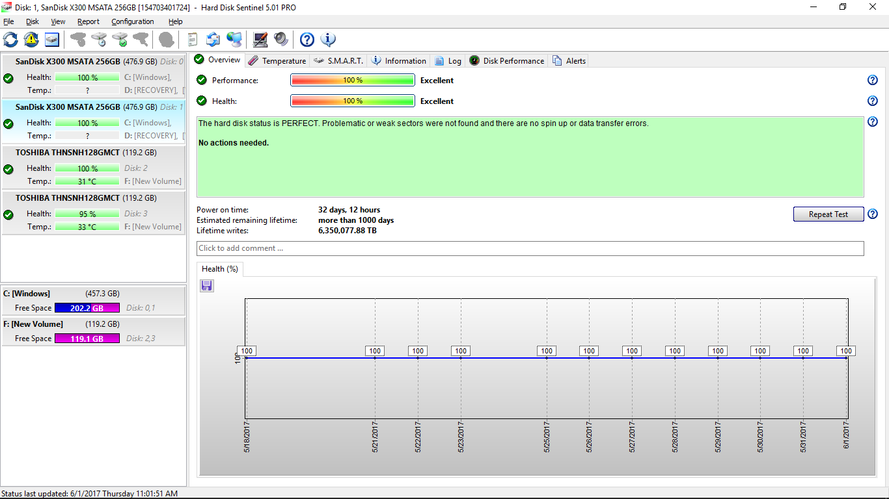This screenshot has width=889, height=499.
Task: Click the save floppy icon above health graph
Action: click(207, 285)
